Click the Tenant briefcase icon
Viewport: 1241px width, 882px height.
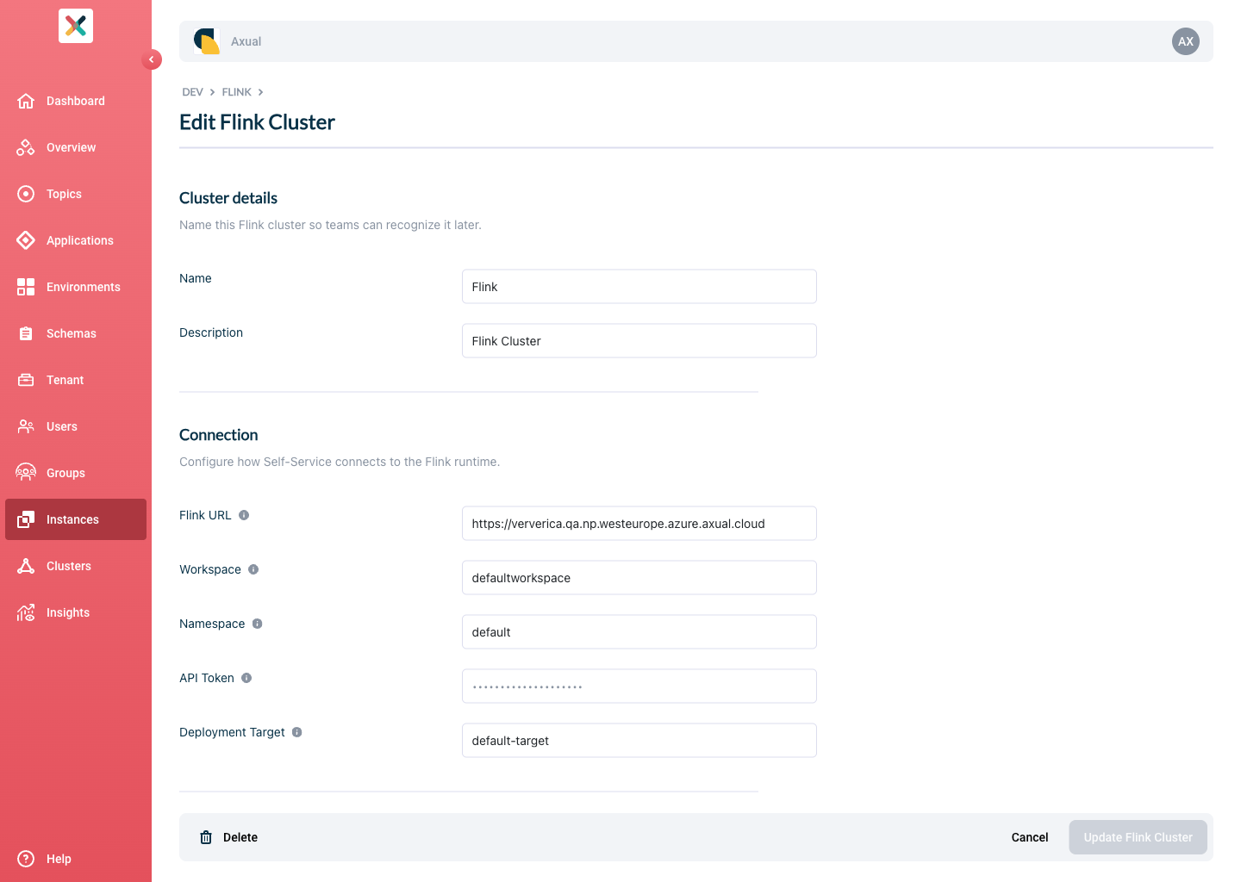(x=26, y=380)
